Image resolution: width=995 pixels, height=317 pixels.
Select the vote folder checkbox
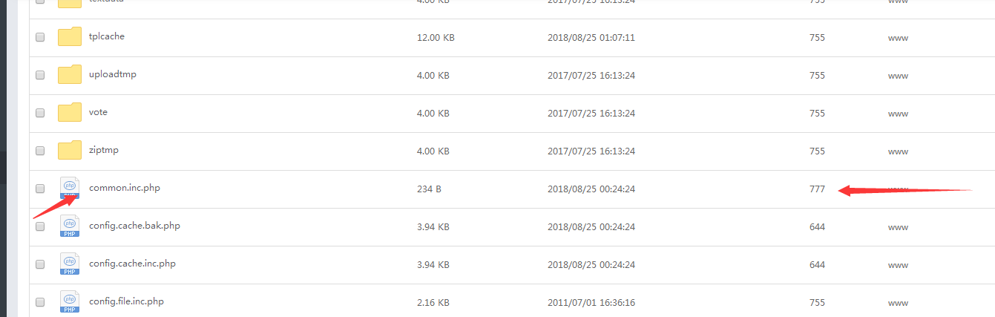[40, 113]
